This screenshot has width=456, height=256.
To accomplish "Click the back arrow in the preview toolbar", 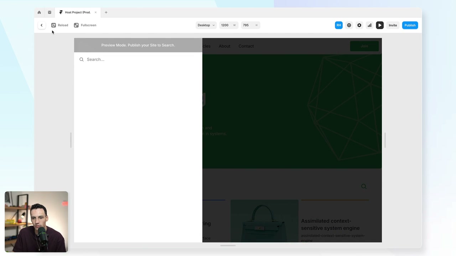I will point(41,25).
